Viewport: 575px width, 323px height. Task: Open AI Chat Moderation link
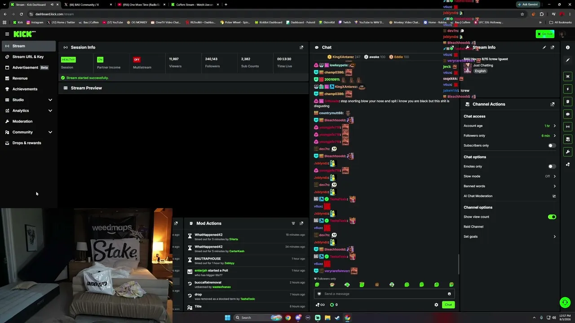[509, 196]
